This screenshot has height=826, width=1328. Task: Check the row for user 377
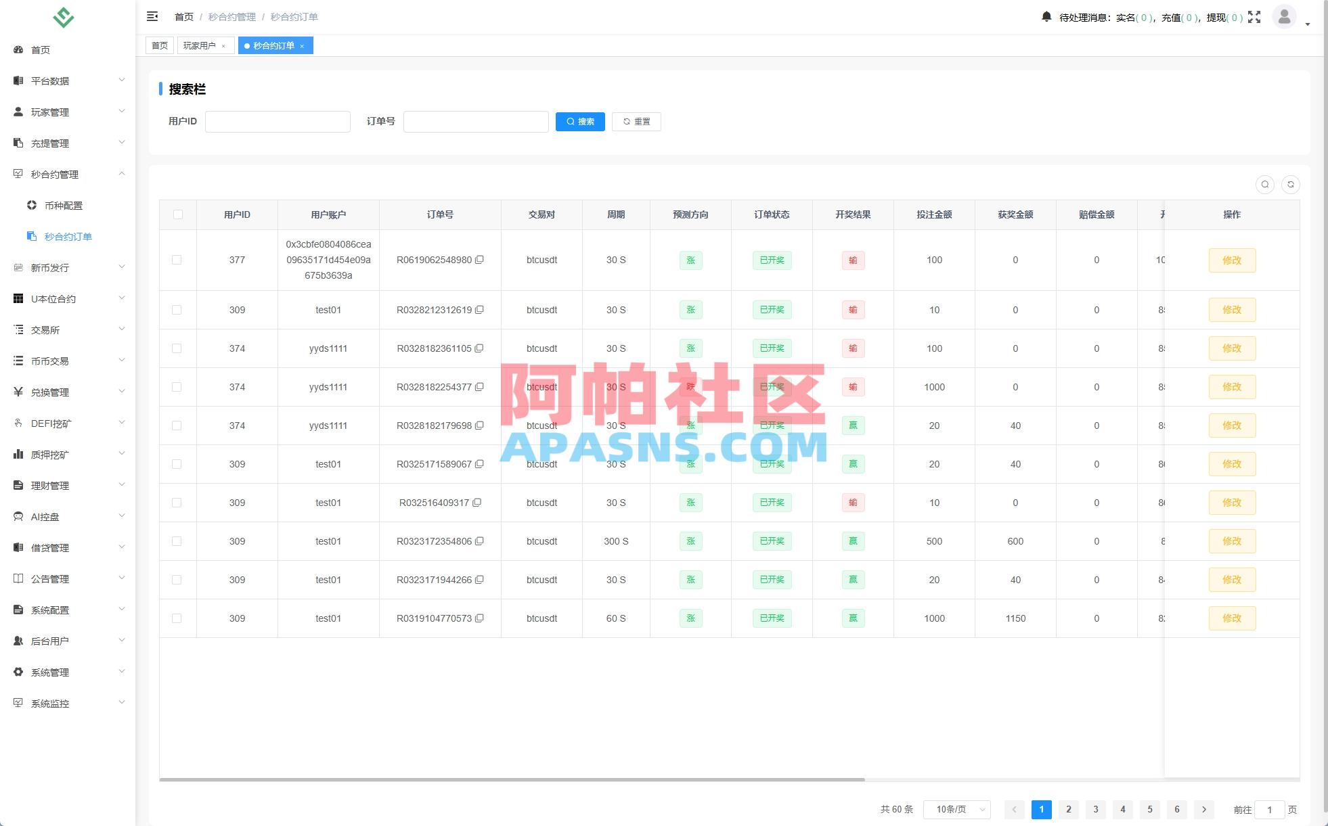click(x=177, y=260)
